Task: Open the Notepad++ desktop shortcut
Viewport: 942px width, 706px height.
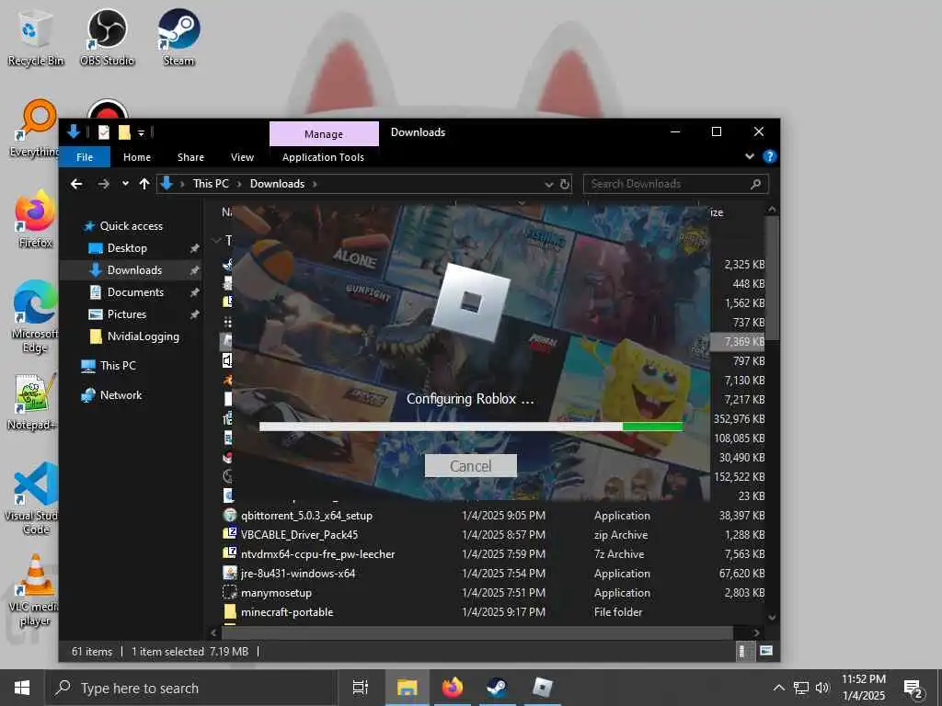Action: 34,402
